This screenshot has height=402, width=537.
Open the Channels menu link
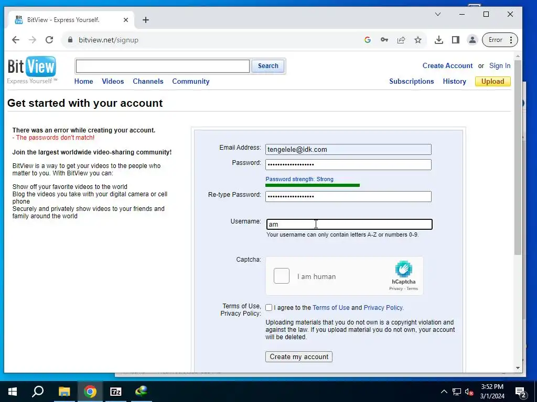[148, 81]
